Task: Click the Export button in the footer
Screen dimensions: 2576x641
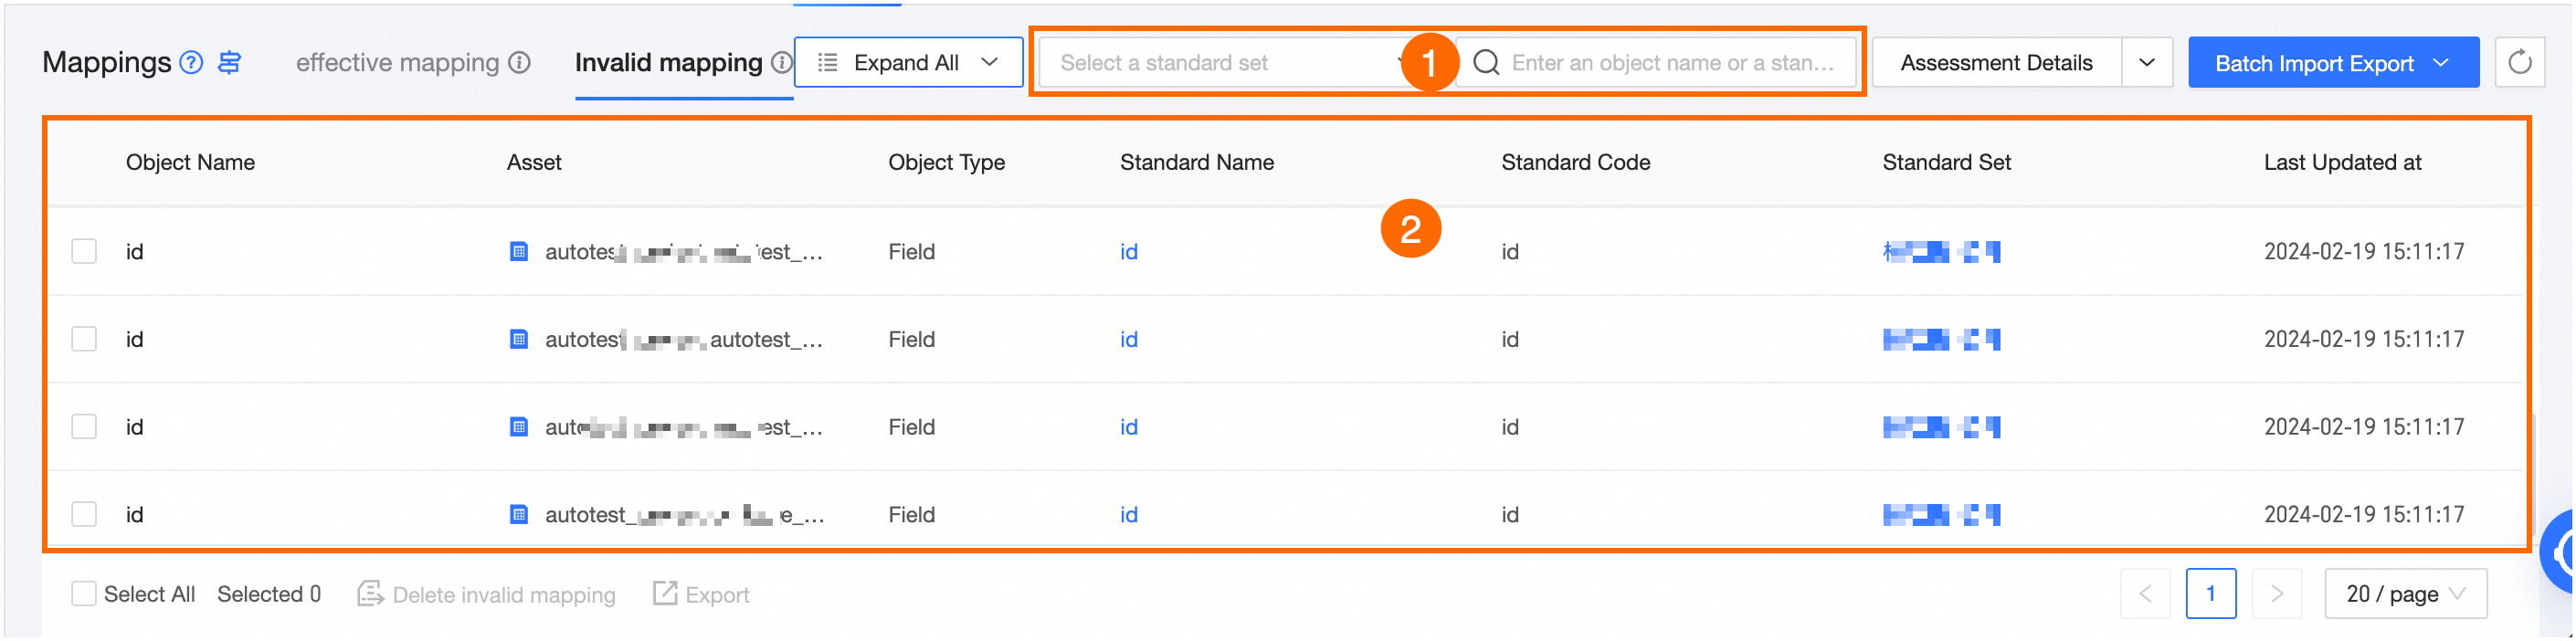Action: (x=701, y=594)
